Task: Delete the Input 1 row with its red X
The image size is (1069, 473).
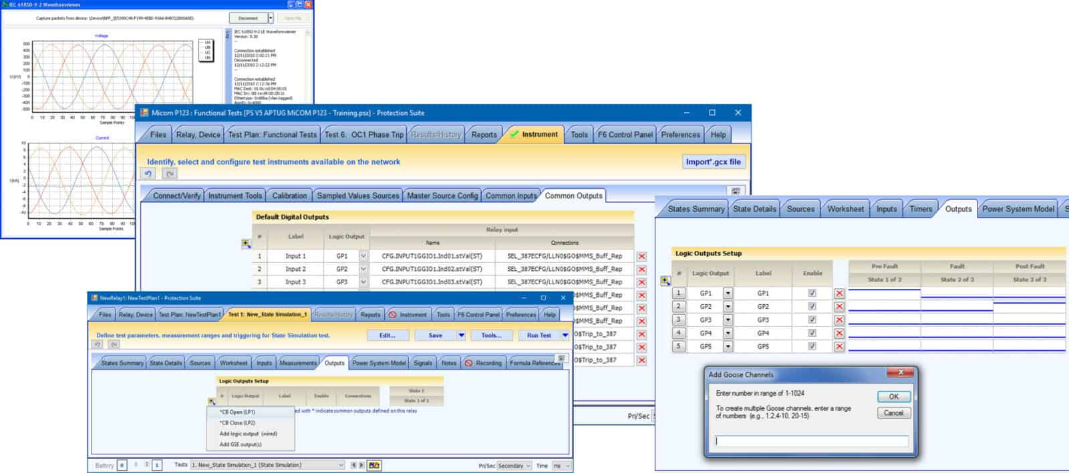Action: (x=641, y=256)
